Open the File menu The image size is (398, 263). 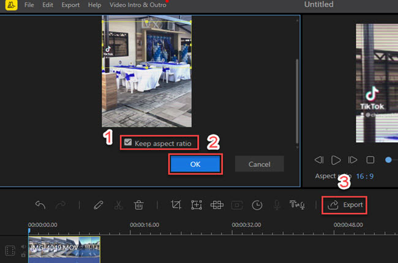(x=29, y=5)
